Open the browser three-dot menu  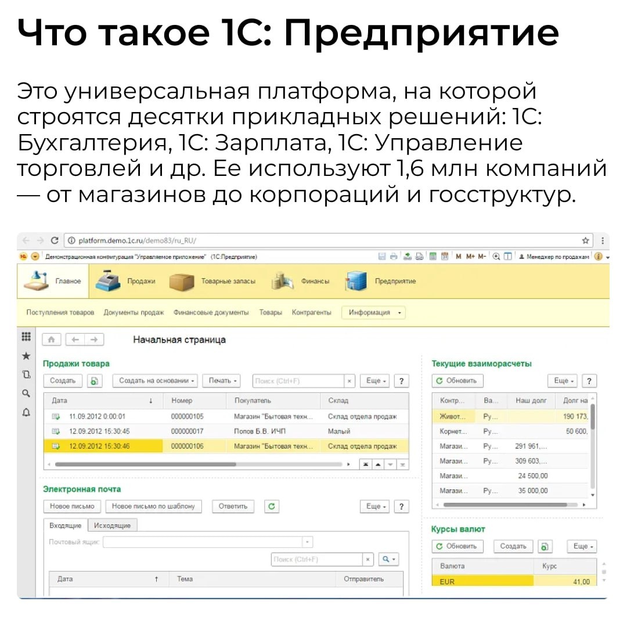point(603,240)
